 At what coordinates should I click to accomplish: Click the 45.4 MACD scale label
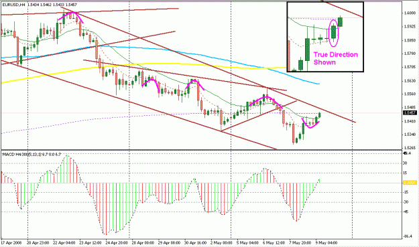pyautogui.click(x=407, y=153)
